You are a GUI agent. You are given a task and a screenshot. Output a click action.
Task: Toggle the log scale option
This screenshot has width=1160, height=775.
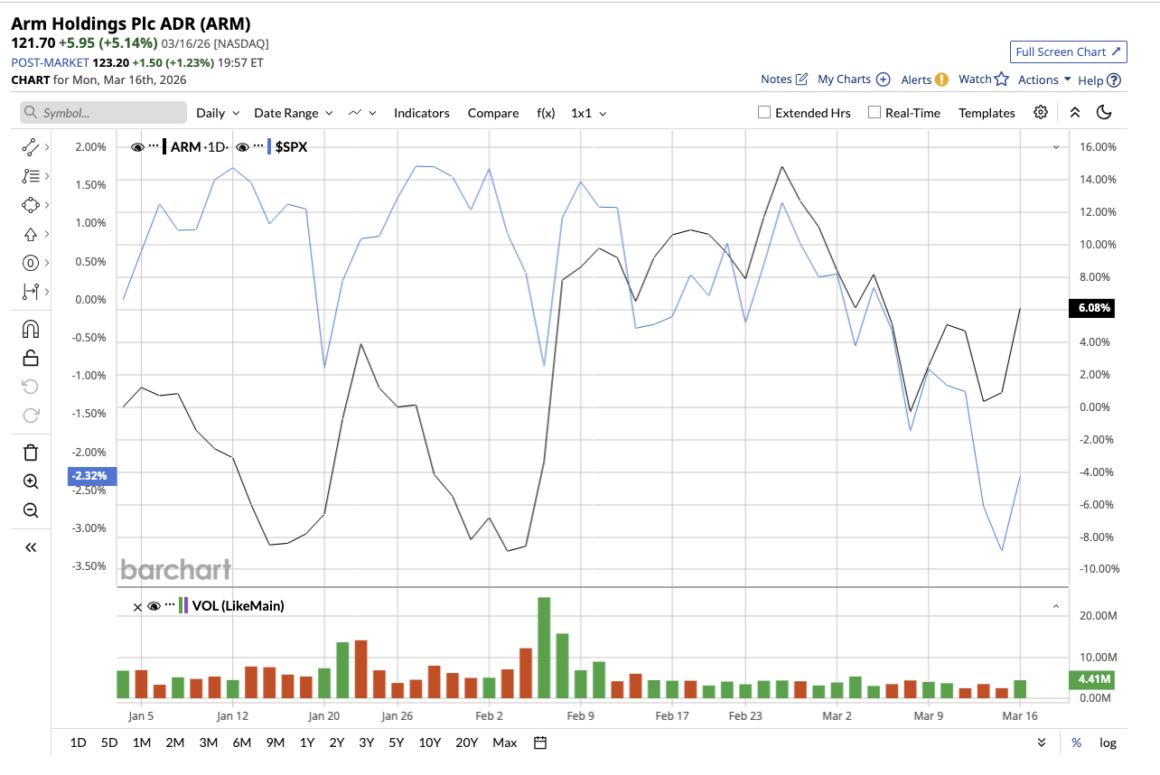coord(1108,742)
